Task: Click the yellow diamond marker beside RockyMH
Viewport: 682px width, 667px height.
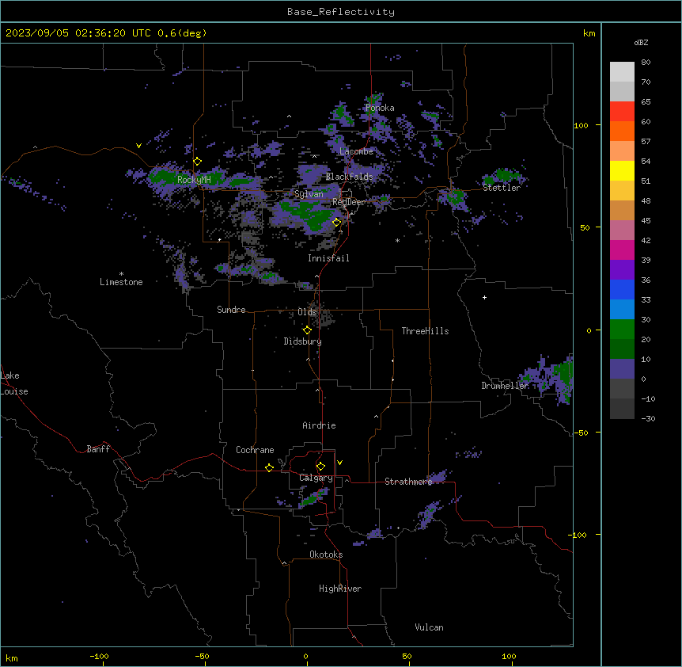Action: click(x=197, y=162)
